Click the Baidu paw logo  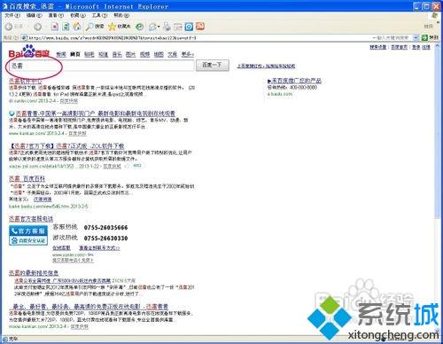click(29, 51)
